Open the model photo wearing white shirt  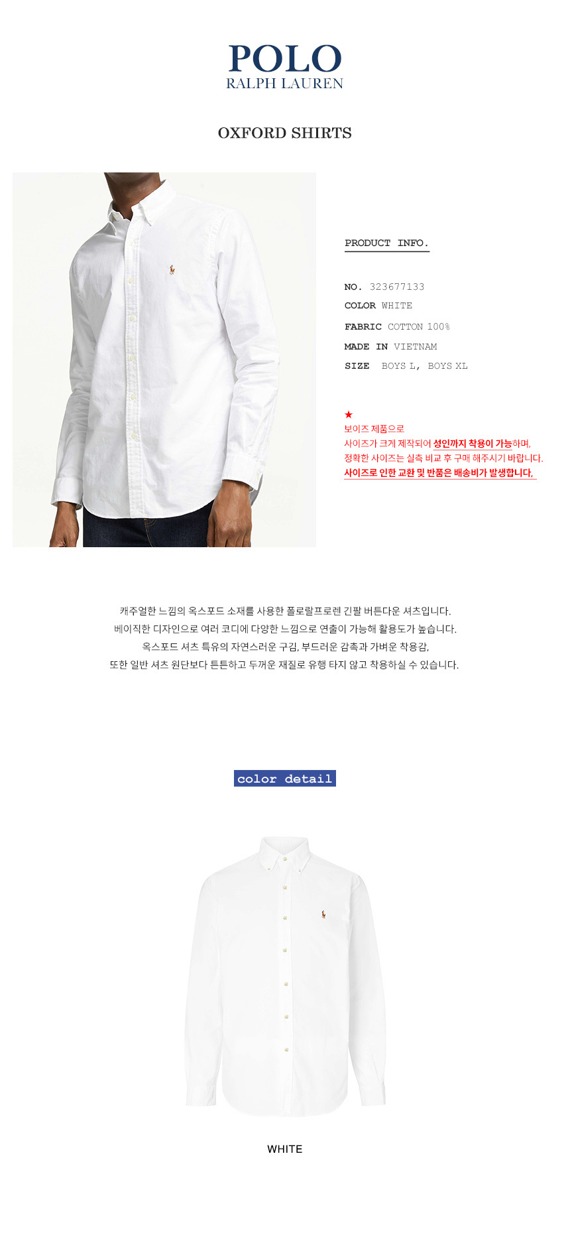tap(164, 359)
